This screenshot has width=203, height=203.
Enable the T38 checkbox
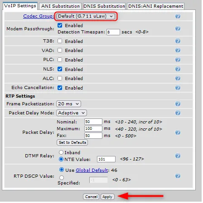(60, 41)
